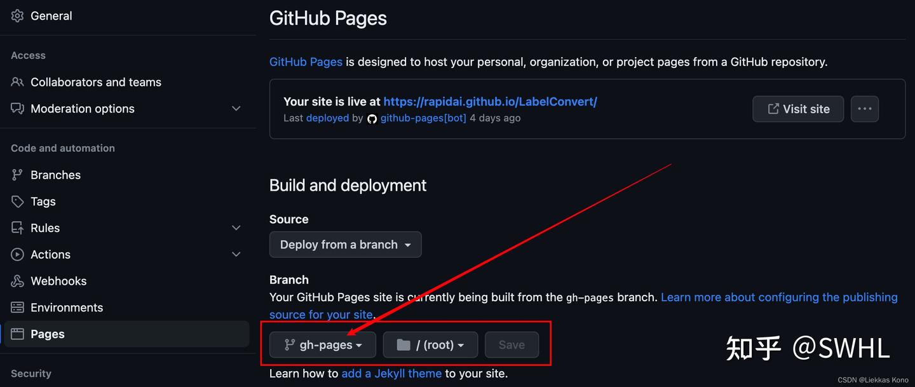Open the add a Jekyll theme link
This screenshot has height=387, width=915.
click(x=391, y=374)
